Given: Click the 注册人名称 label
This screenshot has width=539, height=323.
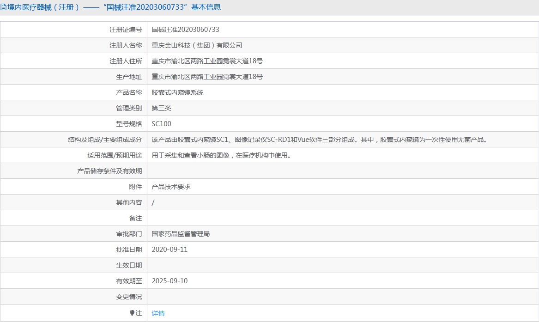Looking at the screenshot, I should (126, 45).
